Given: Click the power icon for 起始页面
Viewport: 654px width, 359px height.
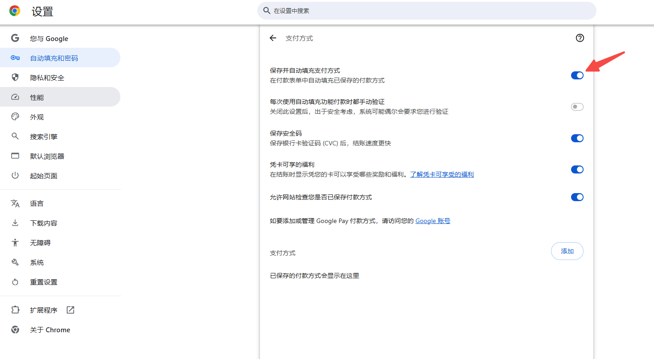Looking at the screenshot, I should 15,176.
